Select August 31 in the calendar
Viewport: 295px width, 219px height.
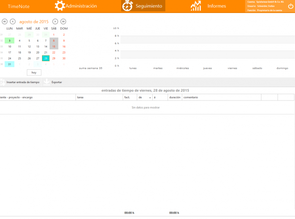point(10,64)
